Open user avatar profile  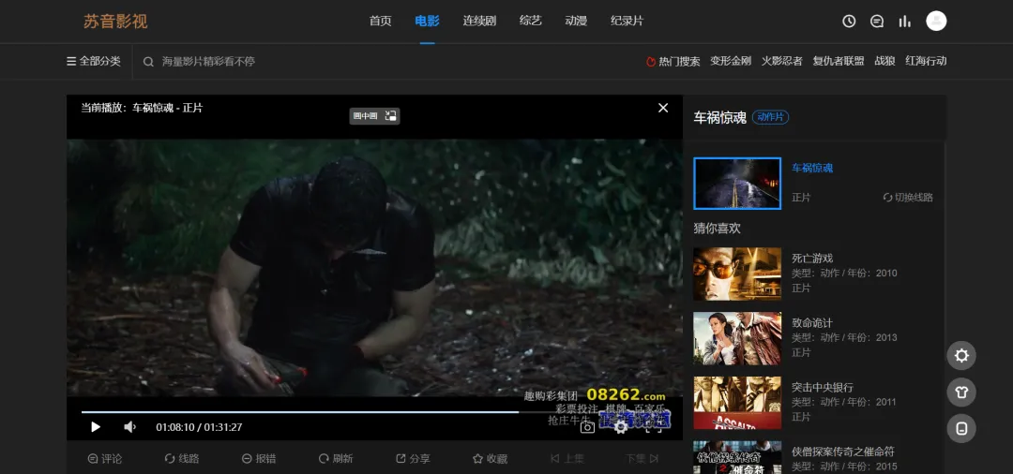pos(936,21)
